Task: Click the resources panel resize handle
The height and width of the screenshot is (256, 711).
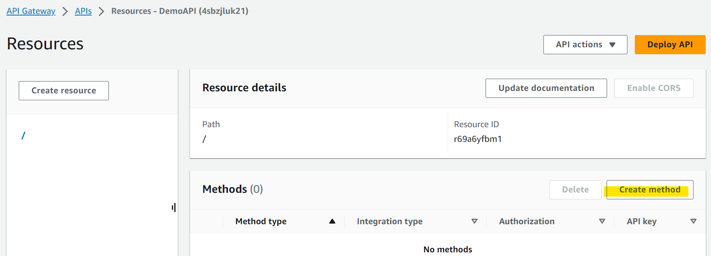Action: click(x=174, y=207)
